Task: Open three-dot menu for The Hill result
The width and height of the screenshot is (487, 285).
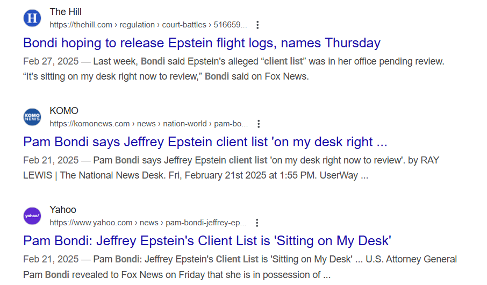Action: tap(258, 25)
